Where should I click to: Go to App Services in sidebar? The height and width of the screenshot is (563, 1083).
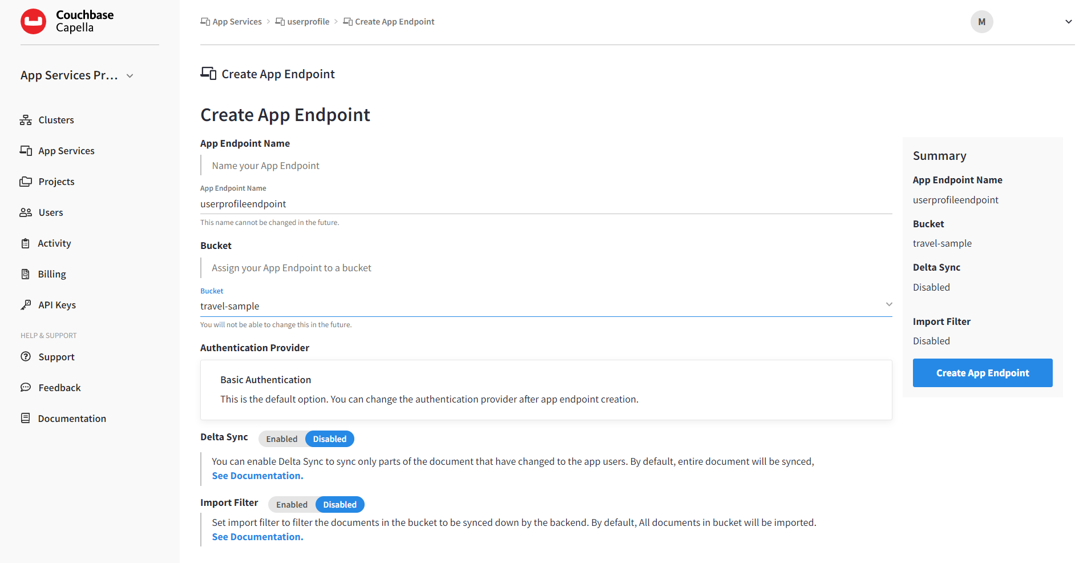tap(66, 151)
